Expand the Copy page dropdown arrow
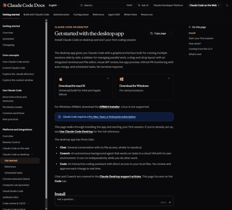232x210 pixels. pyautogui.click(x=171, y=33)
